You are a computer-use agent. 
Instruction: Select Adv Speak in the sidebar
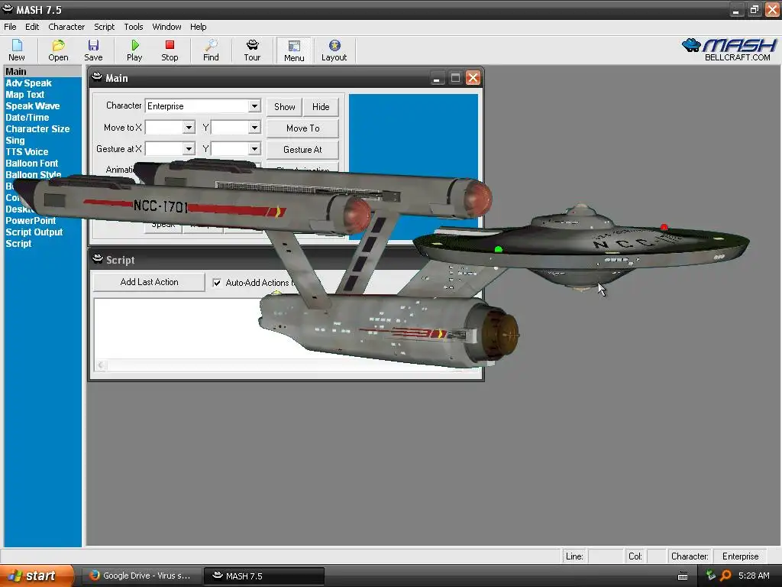(x=28, y=83)
